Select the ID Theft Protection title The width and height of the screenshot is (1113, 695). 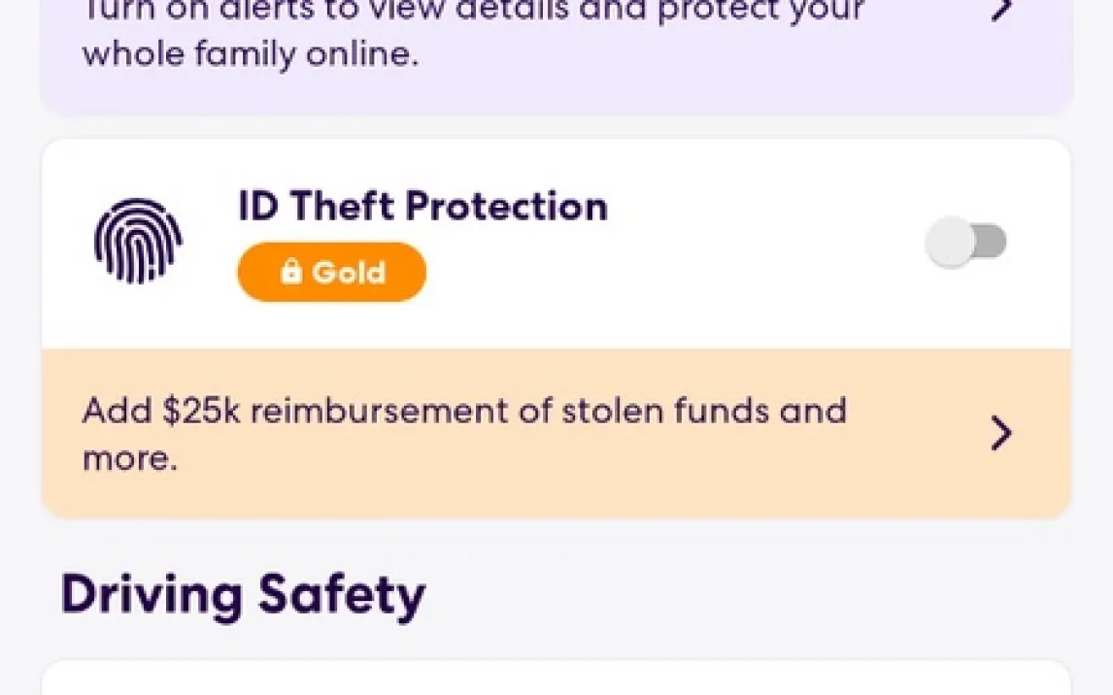pyautogui.click(x=422, y=207)
